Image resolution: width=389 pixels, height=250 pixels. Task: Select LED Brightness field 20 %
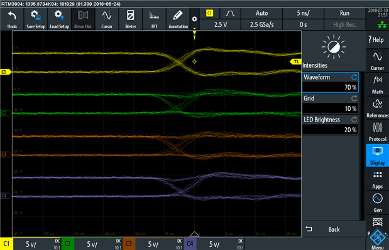330,130
